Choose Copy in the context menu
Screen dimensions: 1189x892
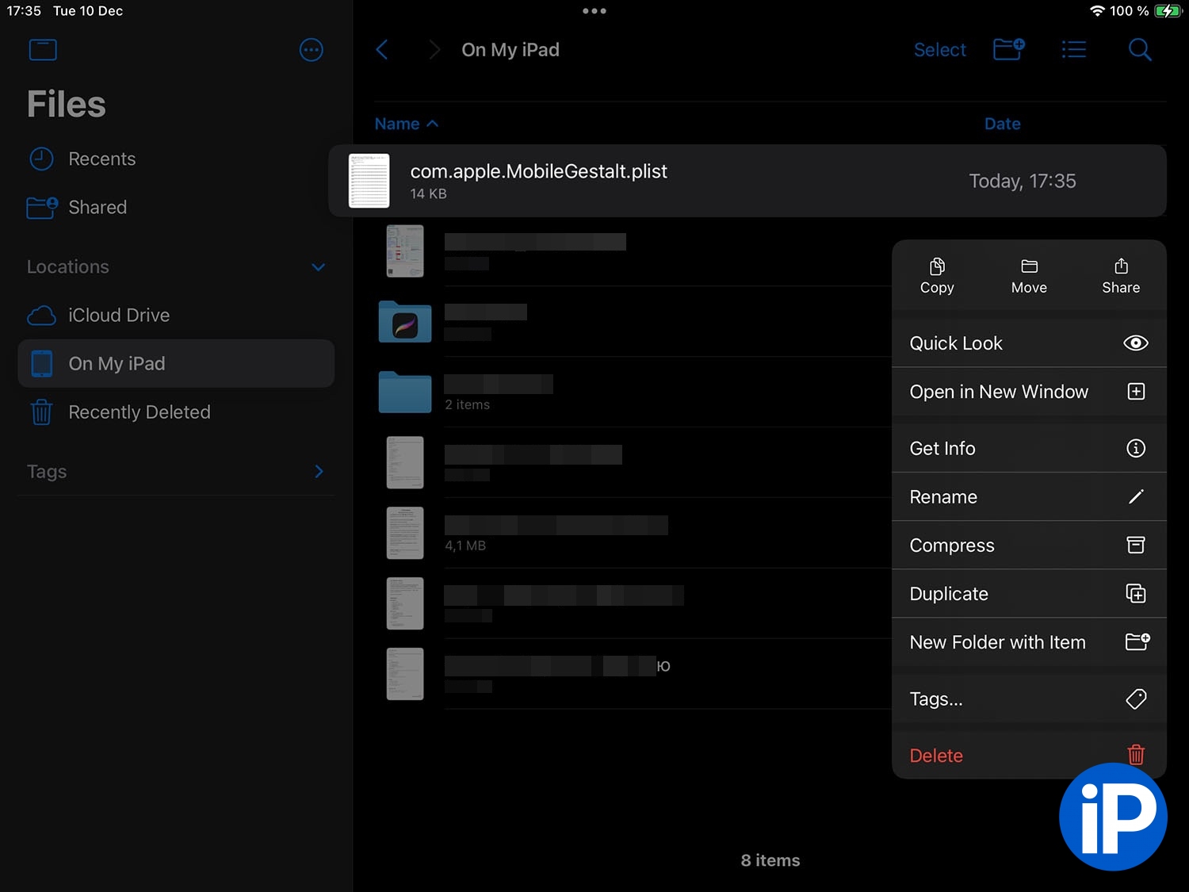click(x=937, y=276)
